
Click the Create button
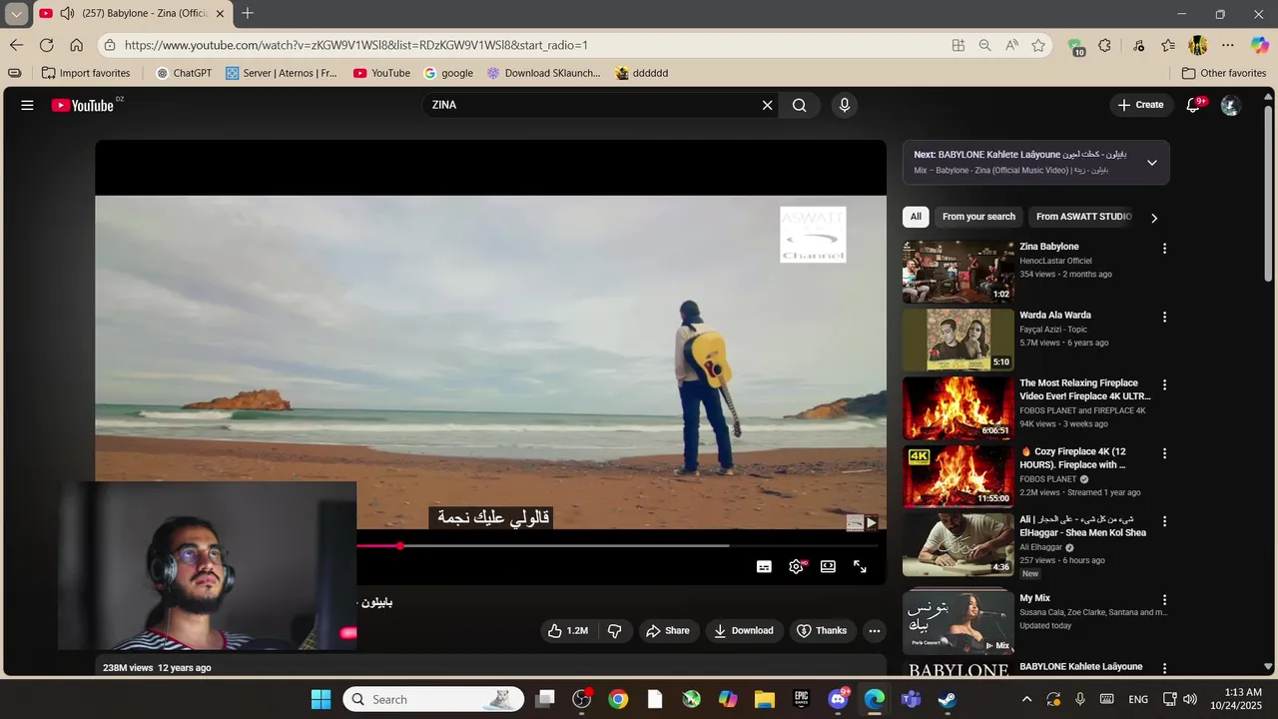pos(1140,105)
